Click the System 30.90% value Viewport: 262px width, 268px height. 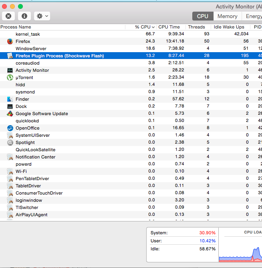click(208, 233)
